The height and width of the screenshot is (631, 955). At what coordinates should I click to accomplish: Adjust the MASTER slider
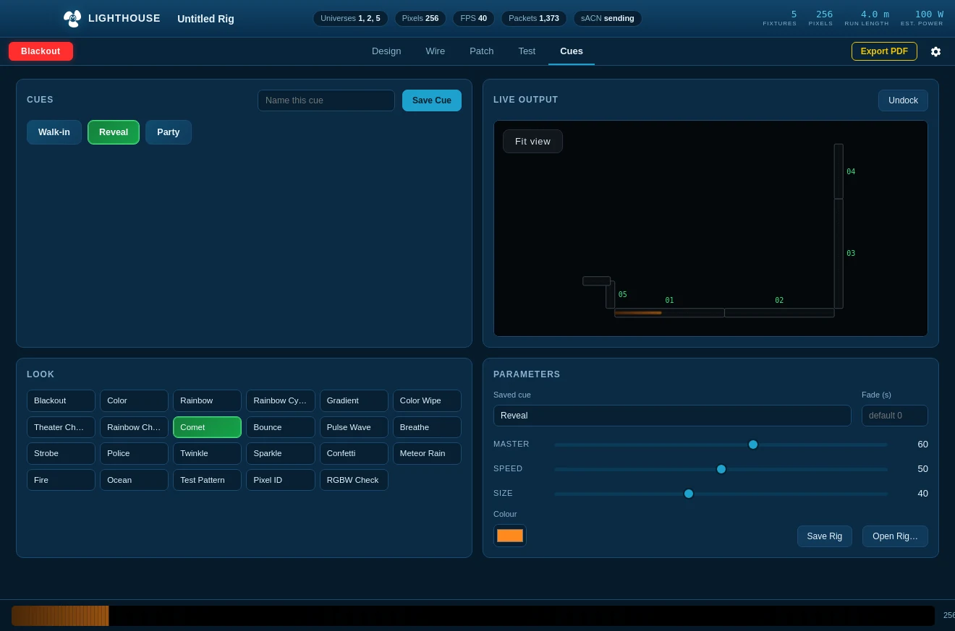click(x=721, y=445)
